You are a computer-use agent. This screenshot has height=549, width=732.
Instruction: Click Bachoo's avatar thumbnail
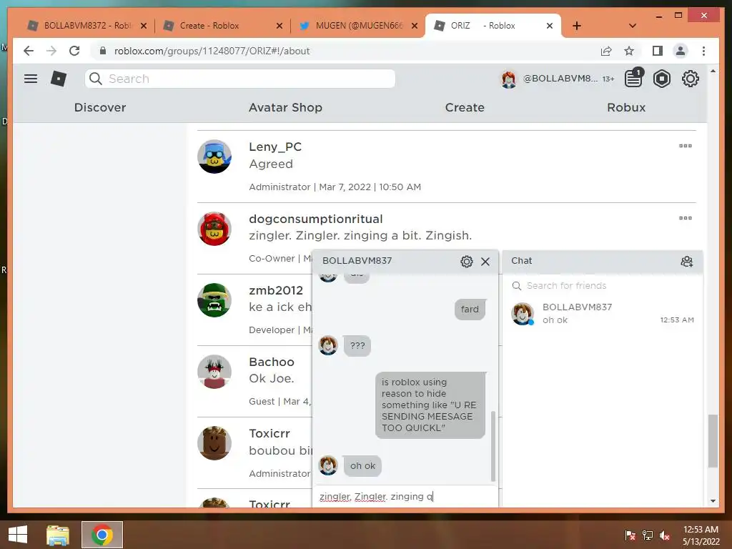[214, 372]
